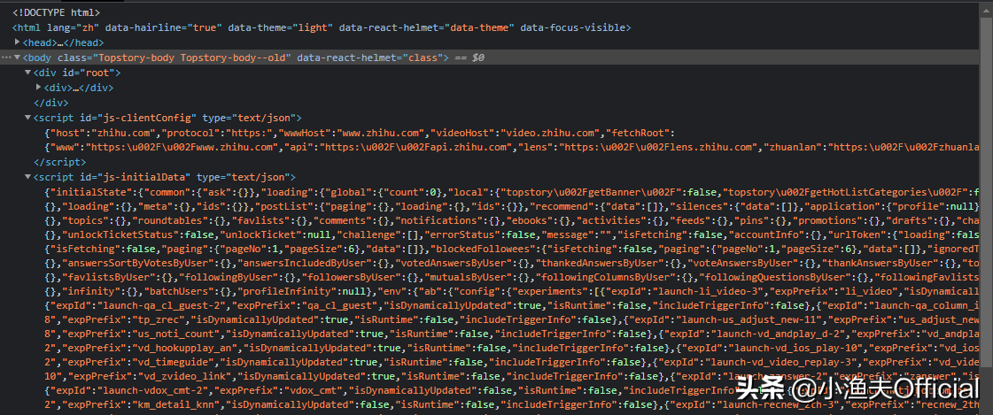Collapse the div id root node
Screen dimensions: 993x415
coord(27,73)
